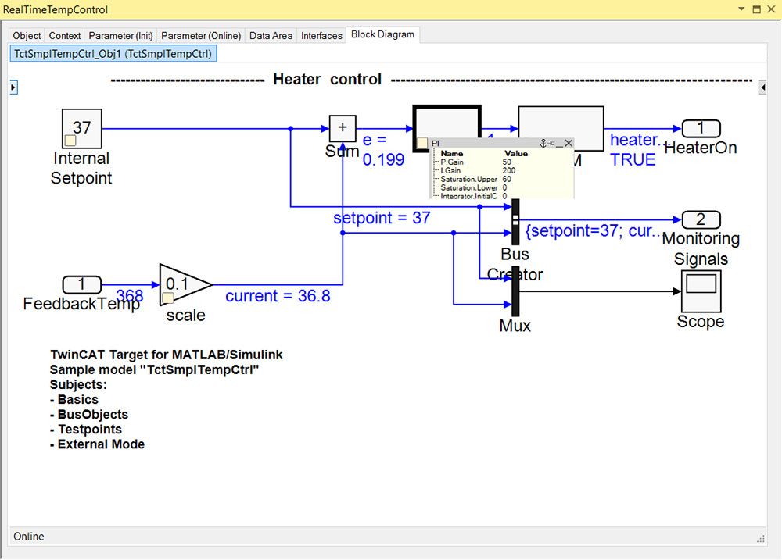Switch to the Parameter (Online) tab
The height and width of the screenshot is (560, 782).
click(201, 36)
